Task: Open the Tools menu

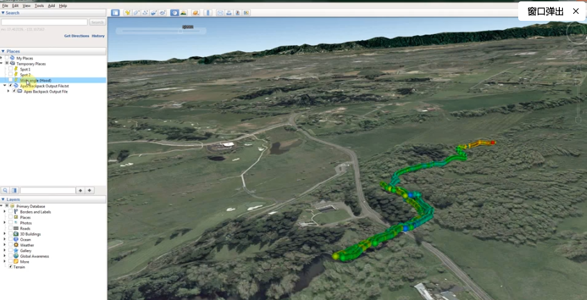Action: (39, 6)
